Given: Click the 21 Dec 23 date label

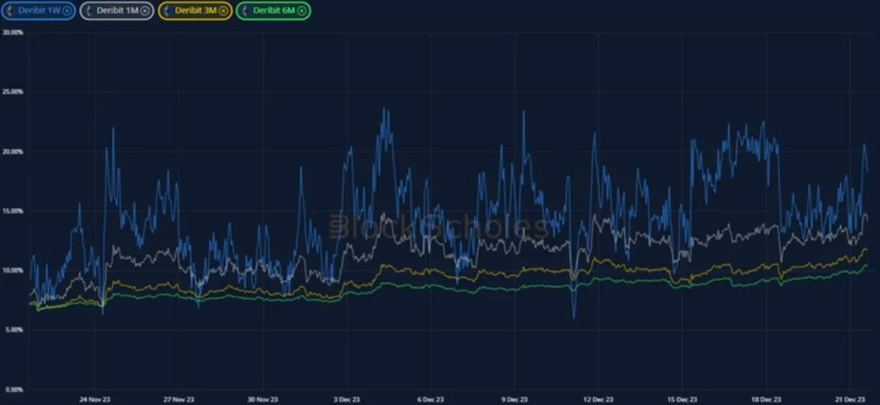Looking at the screenshot, I should pyautogui.click(x=850, y=399).
